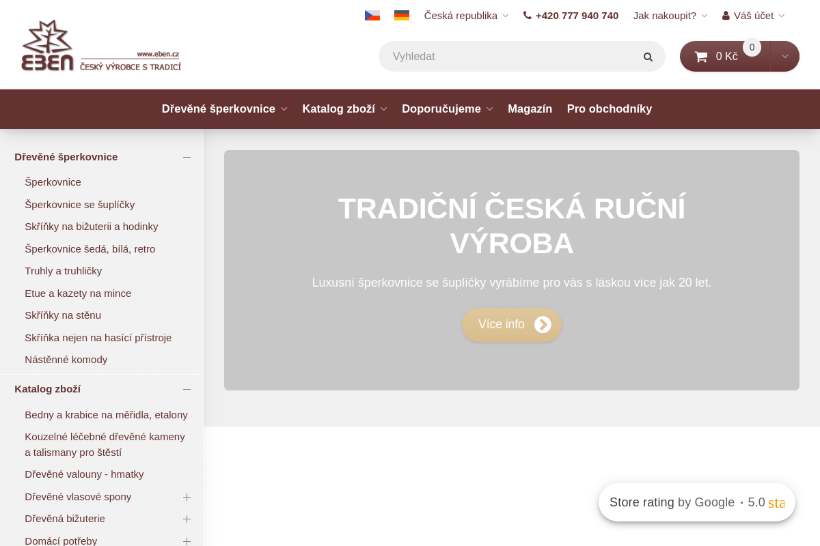The width and height of the screenshot is (820, 546).
Task: Open Skříňky na stěnu category
Action: 63,315
